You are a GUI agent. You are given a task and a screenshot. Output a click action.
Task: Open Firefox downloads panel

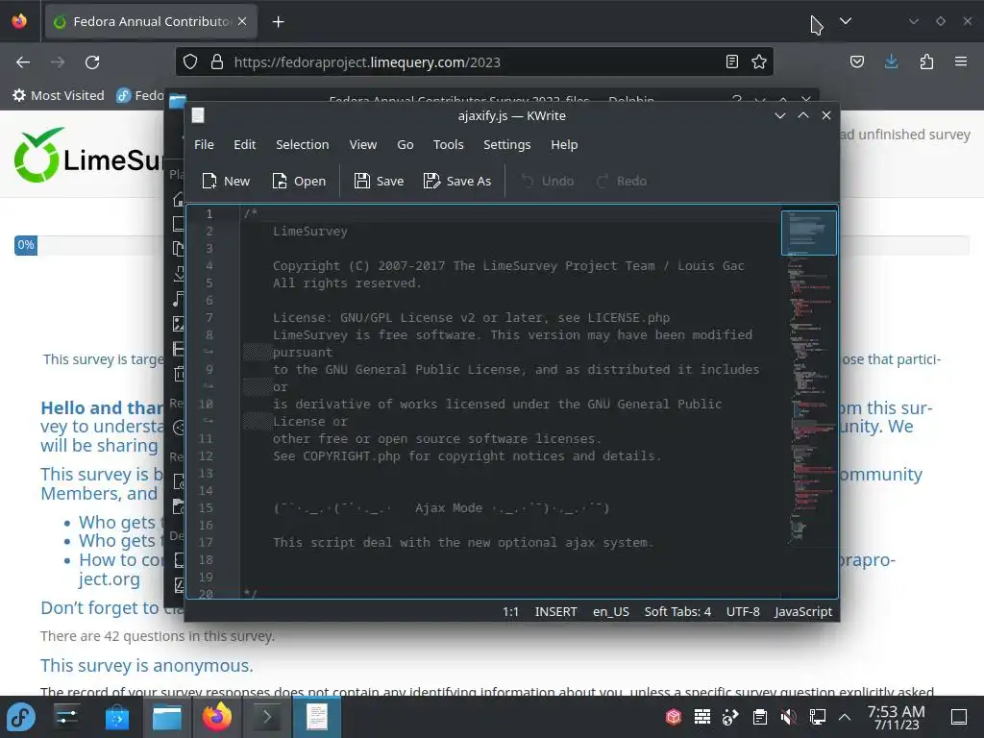(891, 61)
